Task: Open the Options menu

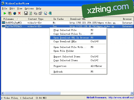Action: pos(29,9)
